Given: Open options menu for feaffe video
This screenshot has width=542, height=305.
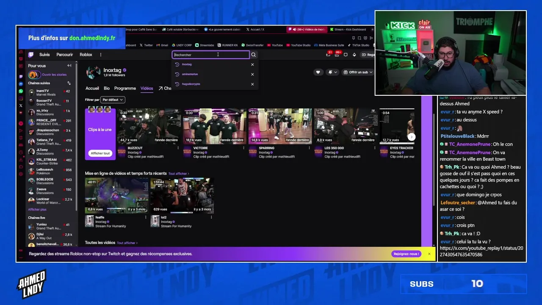Looking at the screenshot, I should point(146,217).
